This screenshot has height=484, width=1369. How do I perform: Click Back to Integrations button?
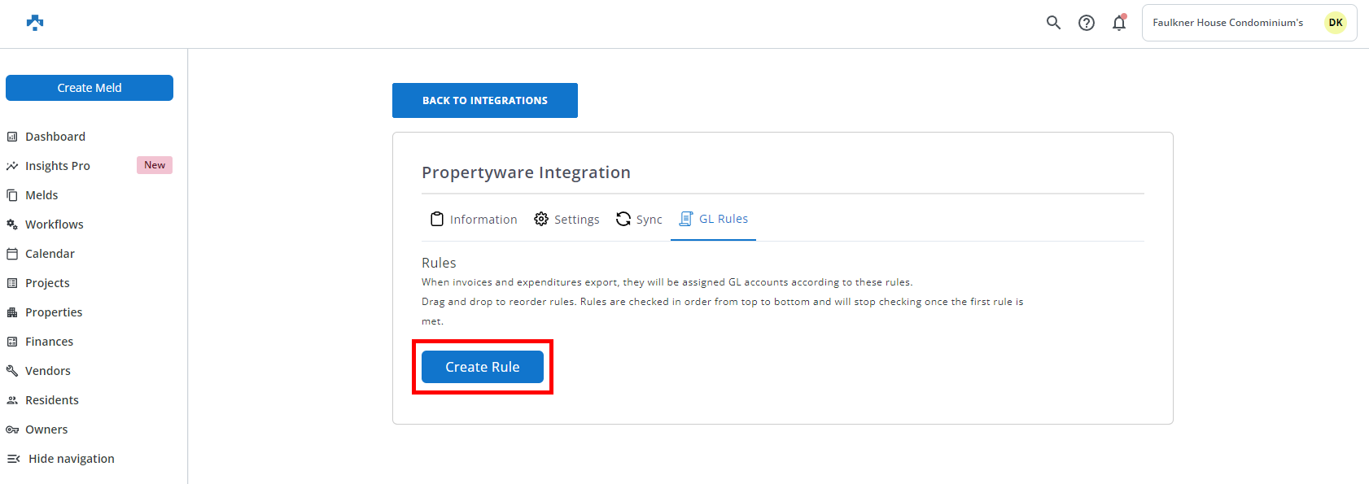[x=485, y=101]
